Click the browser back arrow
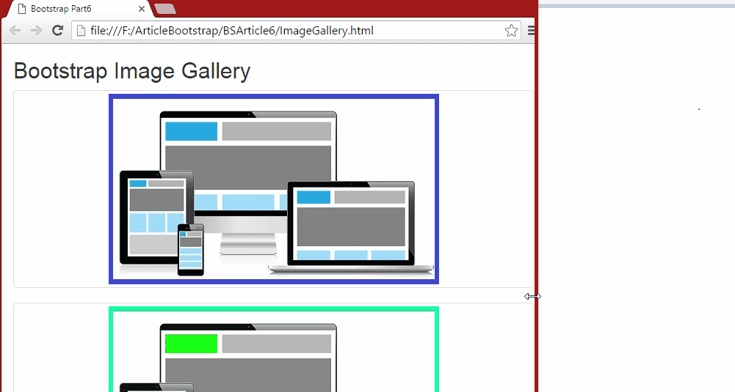The width and height of the screenshot is (735, 392). tap(15, 31)
